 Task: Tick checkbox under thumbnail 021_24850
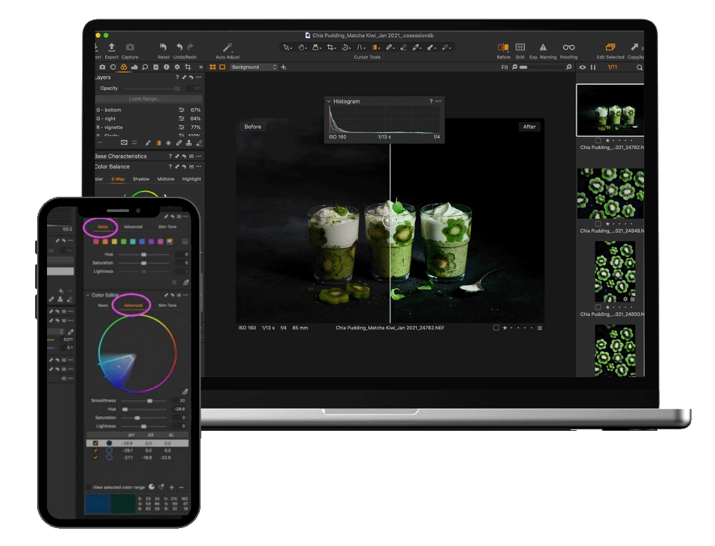tap(598, 307)
